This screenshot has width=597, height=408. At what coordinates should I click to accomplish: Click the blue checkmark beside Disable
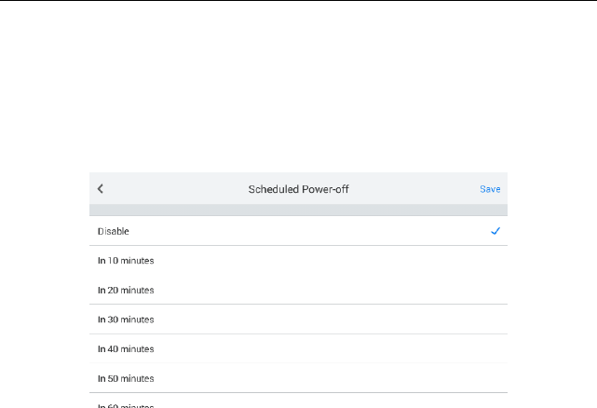point(495,231)
